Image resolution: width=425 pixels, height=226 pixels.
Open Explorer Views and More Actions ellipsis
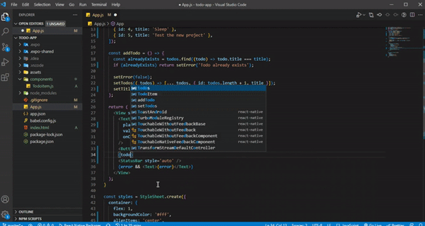tap(75, 15)
